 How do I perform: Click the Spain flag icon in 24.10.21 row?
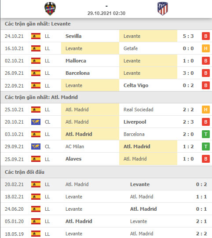[36, 36]
